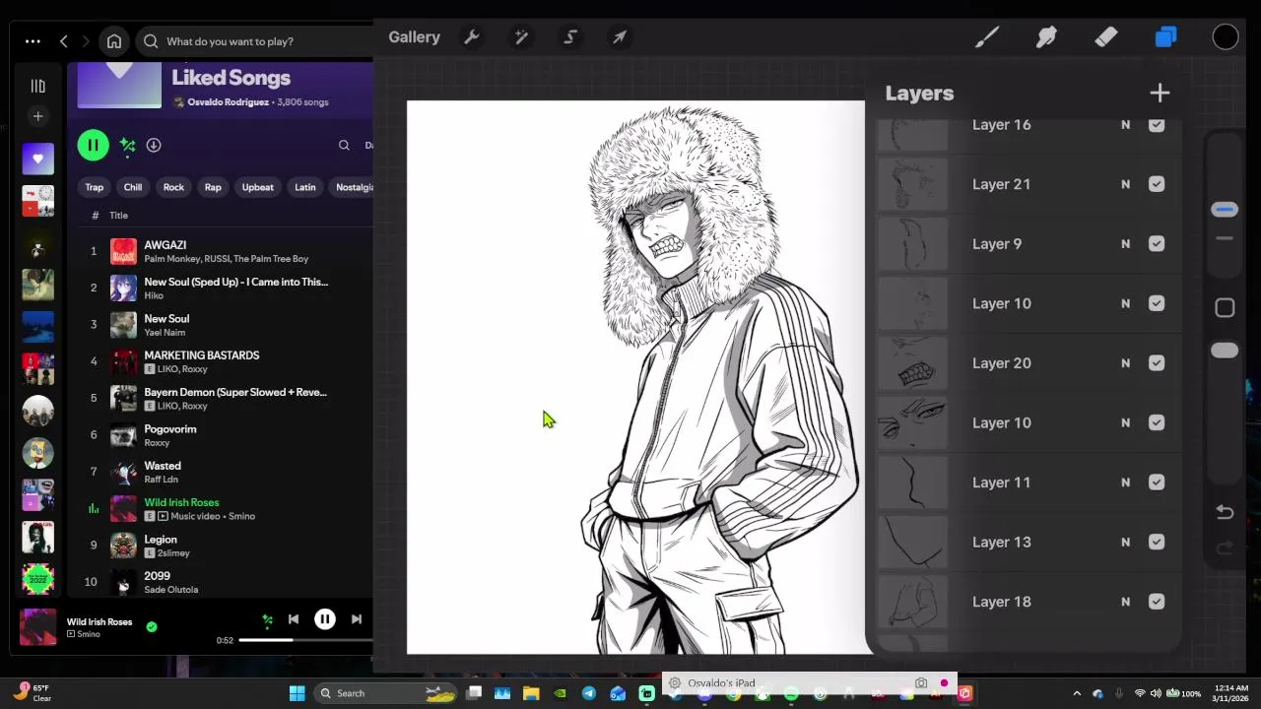Screen dimensions: 1261x709
Task: Filter Liked Songs by Rock
Action: tap(173, 187)
